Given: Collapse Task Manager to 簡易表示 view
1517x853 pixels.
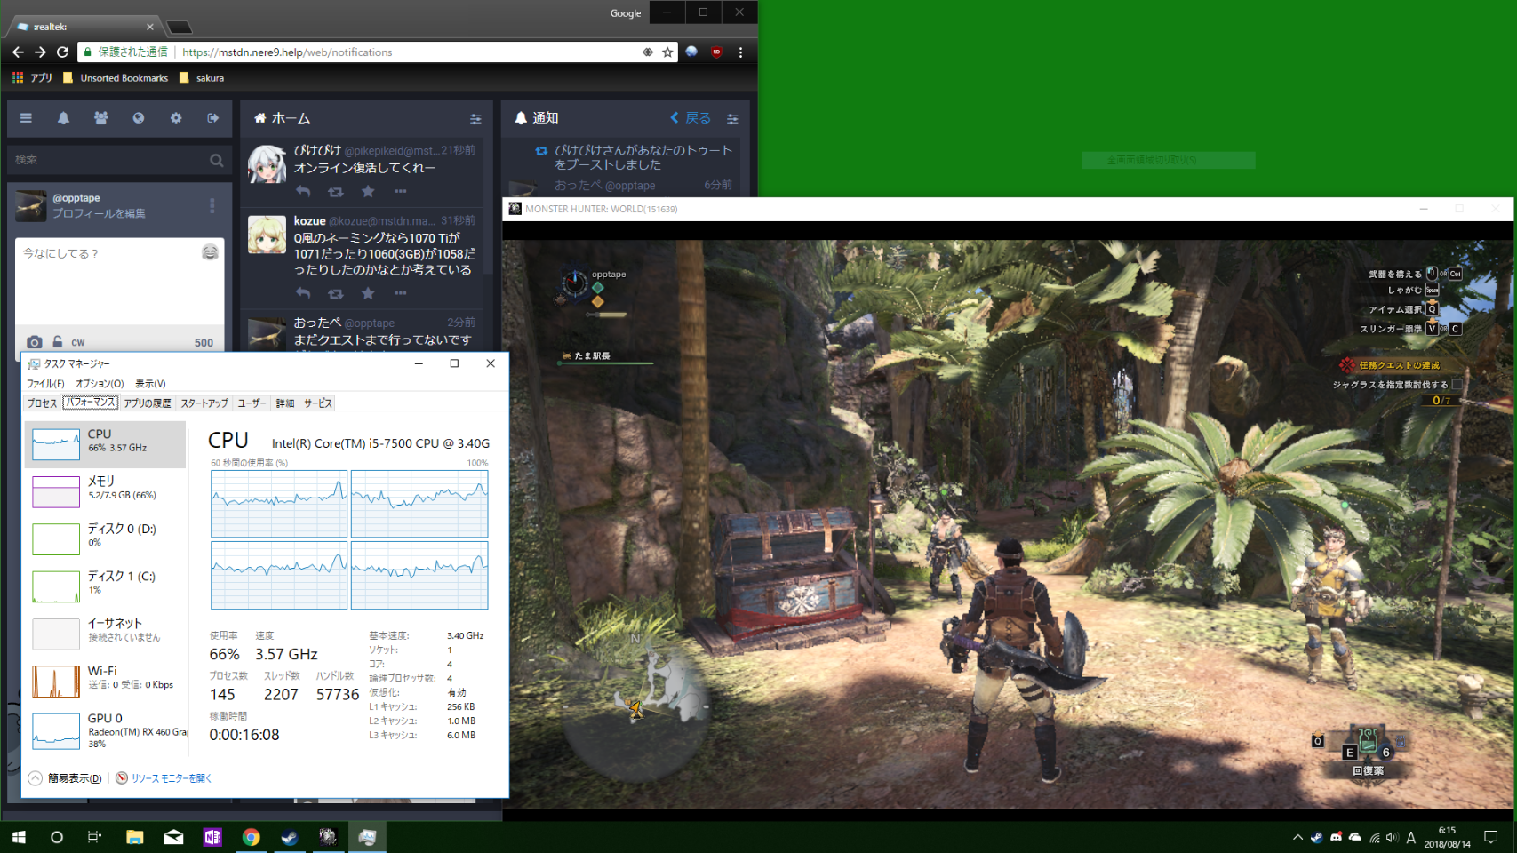Looking at the screenshot, I should [x=66, y=778].
